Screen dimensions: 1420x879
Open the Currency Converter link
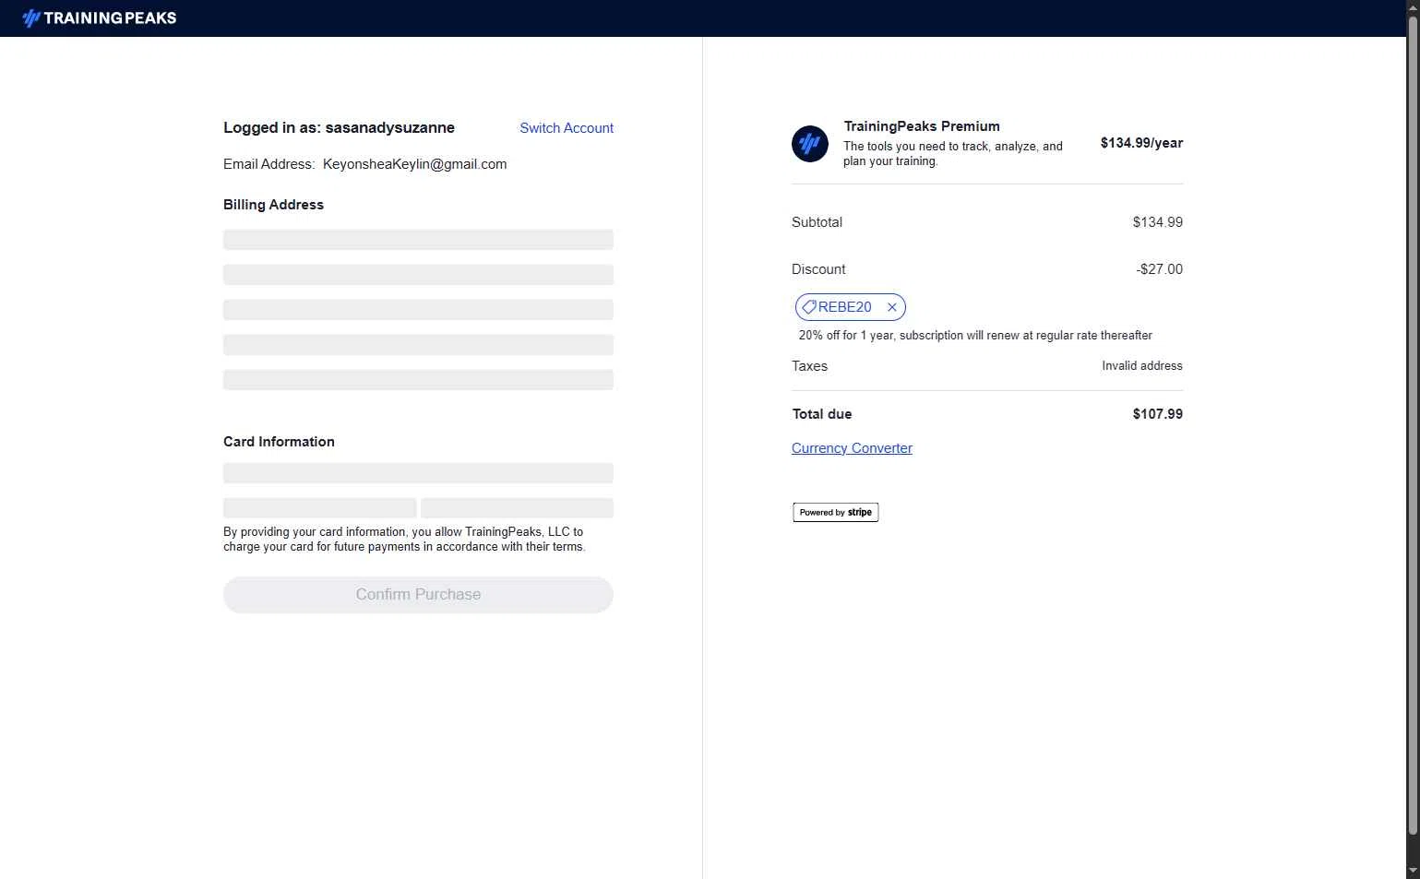coord(852,448)
